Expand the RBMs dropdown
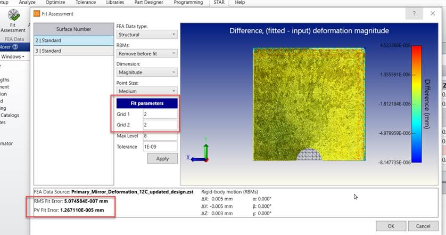Viewport: 446px width, 235px height. pyautogui.click(x=146, y=53)
